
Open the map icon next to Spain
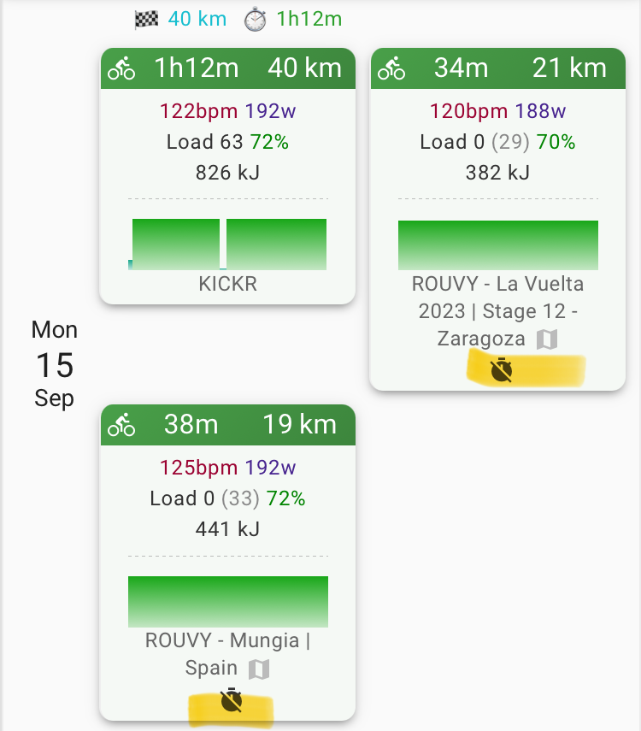point(258,669)
